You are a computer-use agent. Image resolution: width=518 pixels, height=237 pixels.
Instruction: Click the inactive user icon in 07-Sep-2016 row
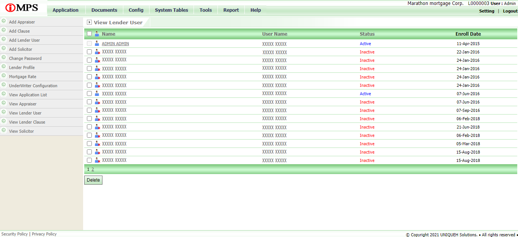(x=97, y=110)
